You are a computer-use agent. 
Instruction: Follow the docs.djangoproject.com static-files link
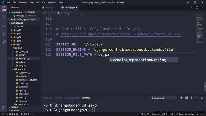(121, 34)
